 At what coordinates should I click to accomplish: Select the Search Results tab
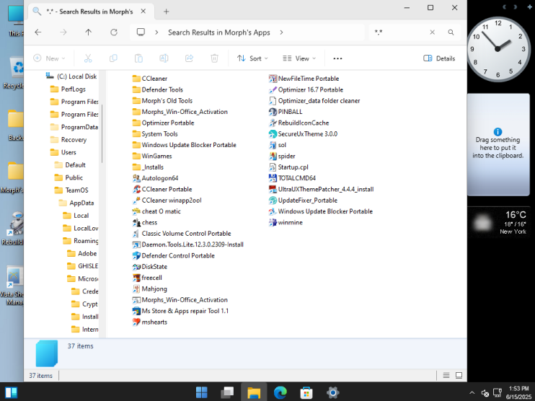pos(89,12)
